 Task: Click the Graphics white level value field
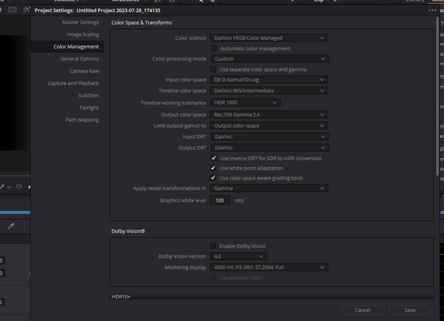(x=220, y=200)
